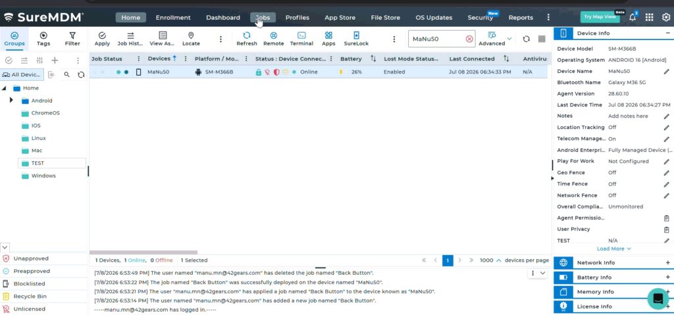Viewport: 674px width, 315px height.
Task: Expand the Battery Info panel
Action: (x=667, y=277)
